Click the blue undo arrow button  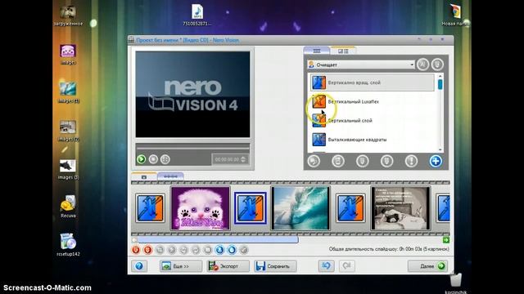coord(326,266)
